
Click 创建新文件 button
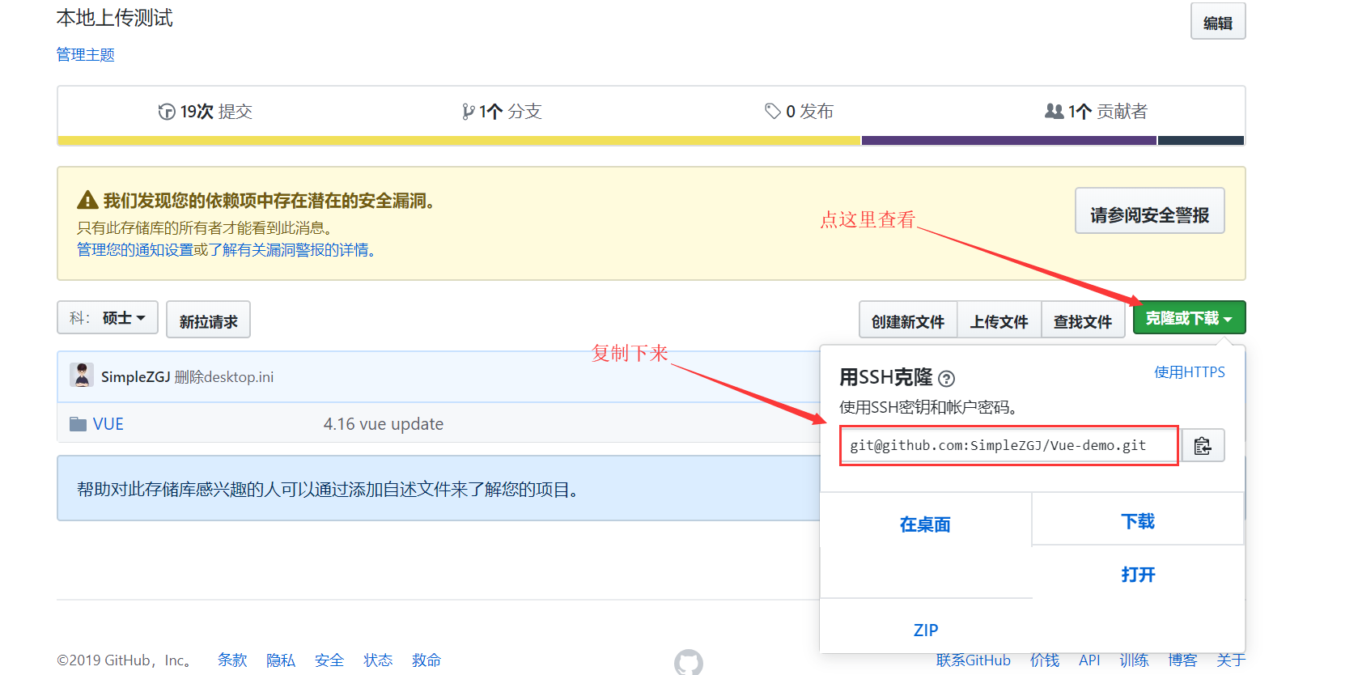908,321
